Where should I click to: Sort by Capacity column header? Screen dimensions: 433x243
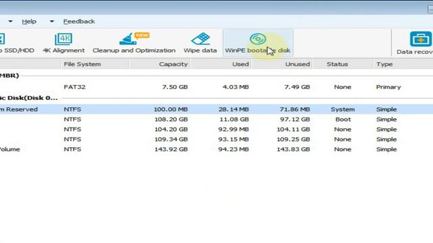(160, 64)
